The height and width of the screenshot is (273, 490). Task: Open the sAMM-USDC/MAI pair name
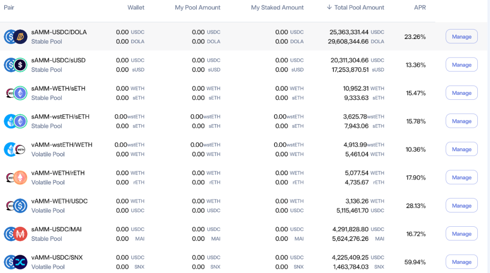coord(56,229)
